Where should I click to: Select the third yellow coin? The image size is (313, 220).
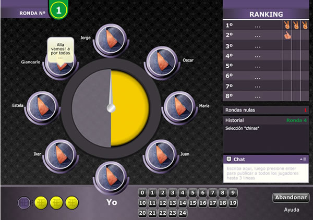pyautogui.click(x=72, y=202)
